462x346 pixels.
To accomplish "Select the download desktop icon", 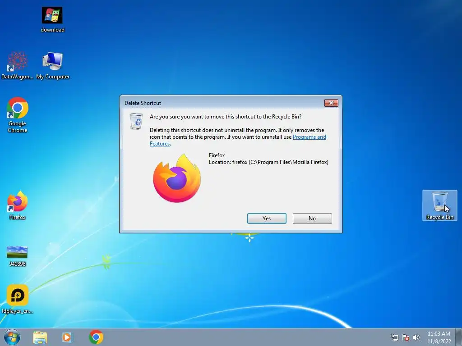I will 52,19.
